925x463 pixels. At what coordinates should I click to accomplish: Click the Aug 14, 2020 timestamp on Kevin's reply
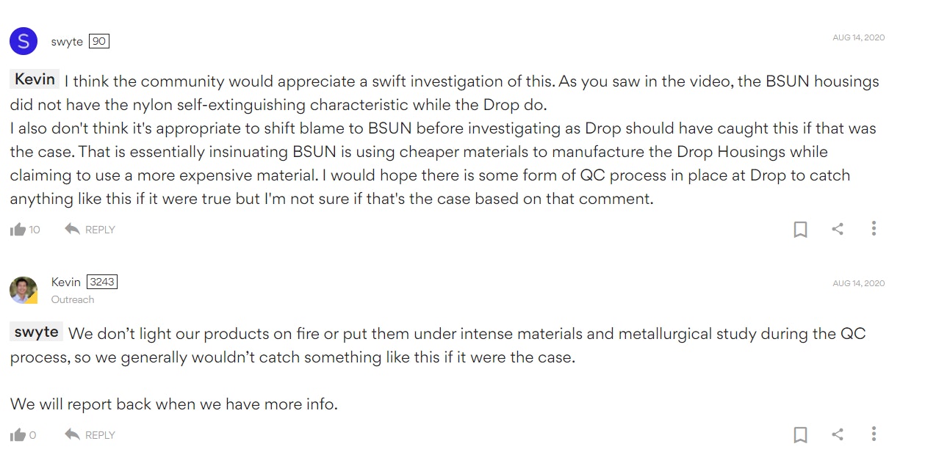(858, 283)
